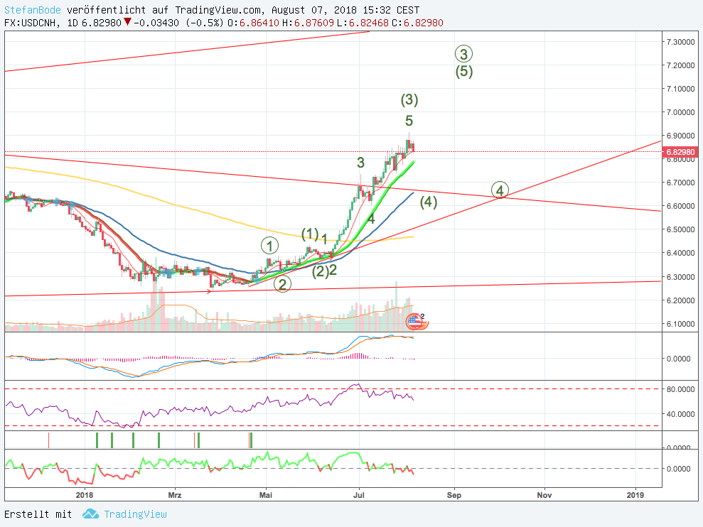Click the Mai time axis label
Screen dimensions: 703x527
[265, 495]
